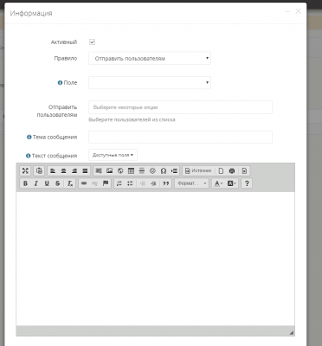The image size is (322, 346).
Task: Open the background color picker
Action: [232, 183]
